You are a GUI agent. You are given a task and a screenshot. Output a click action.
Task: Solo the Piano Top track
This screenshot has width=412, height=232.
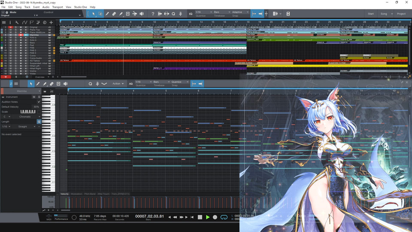(15, 30)
